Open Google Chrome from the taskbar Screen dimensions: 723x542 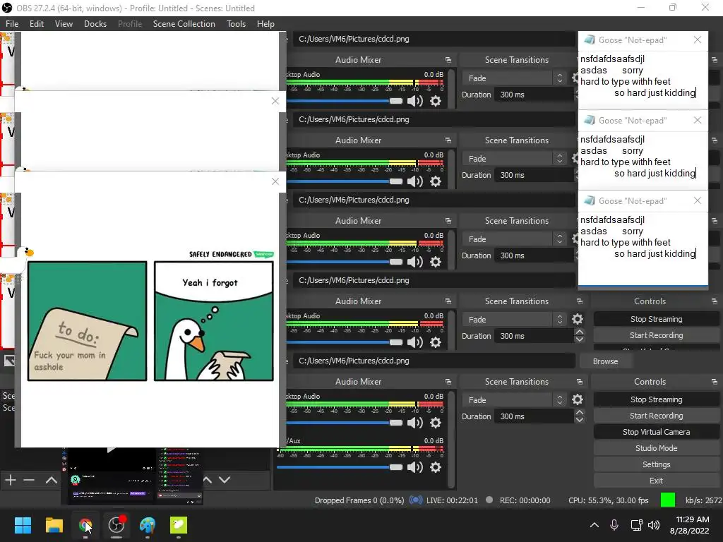tap(85, 525)
